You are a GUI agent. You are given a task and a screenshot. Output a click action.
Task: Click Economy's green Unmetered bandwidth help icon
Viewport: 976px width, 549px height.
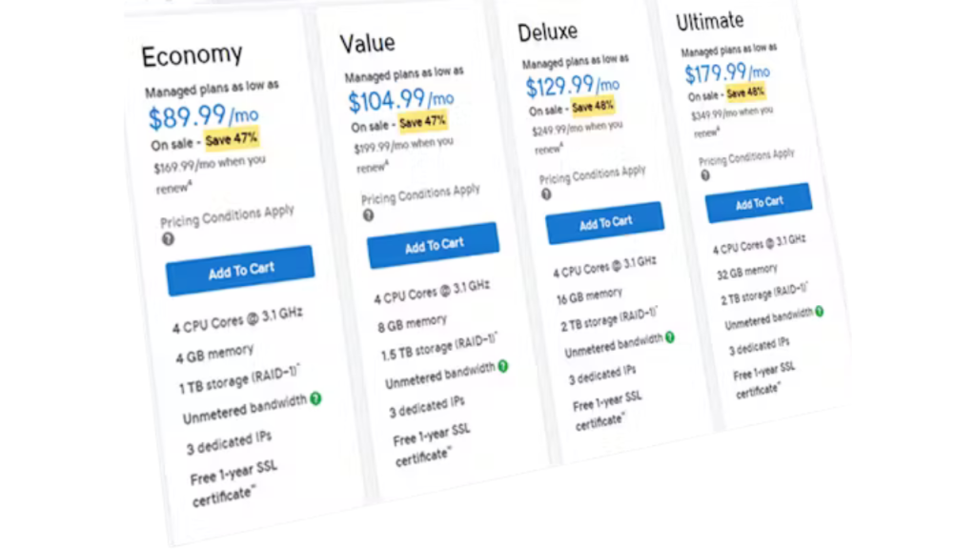pos(315,398)
